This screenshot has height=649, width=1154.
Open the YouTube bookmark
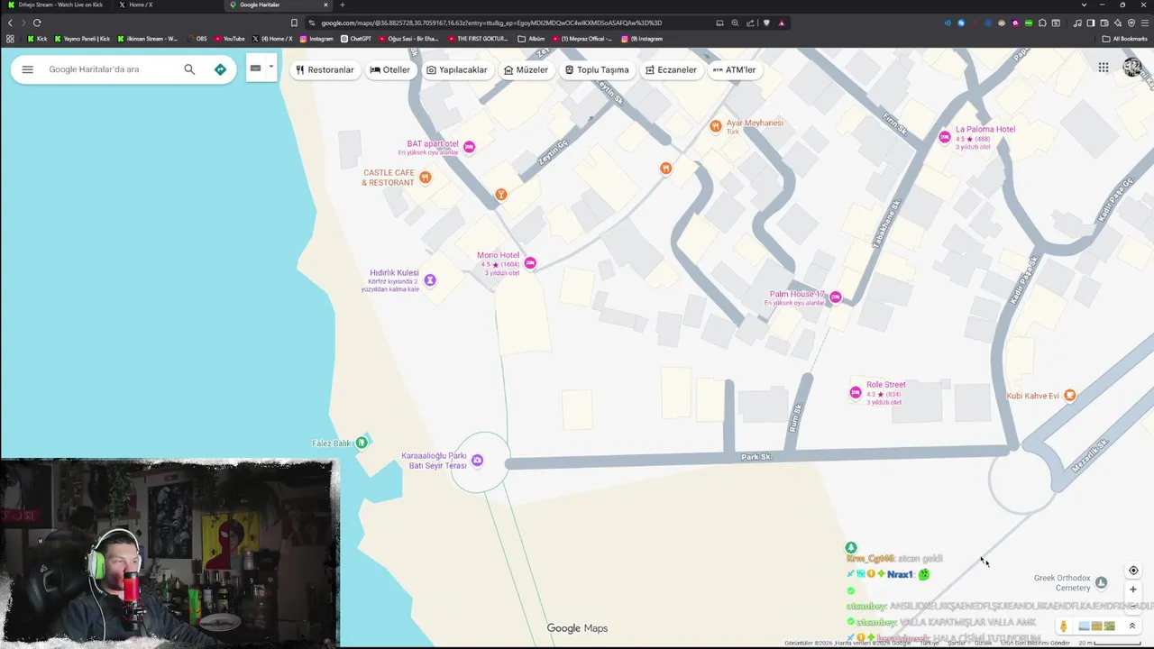230,39
